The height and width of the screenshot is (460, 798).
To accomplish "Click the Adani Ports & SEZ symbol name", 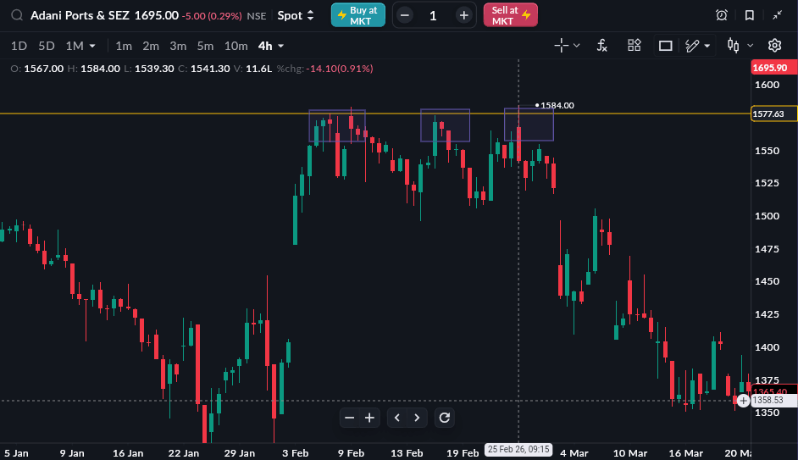I will point(80,15).
